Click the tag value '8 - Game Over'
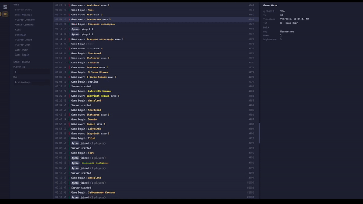 tap(289, 23)
